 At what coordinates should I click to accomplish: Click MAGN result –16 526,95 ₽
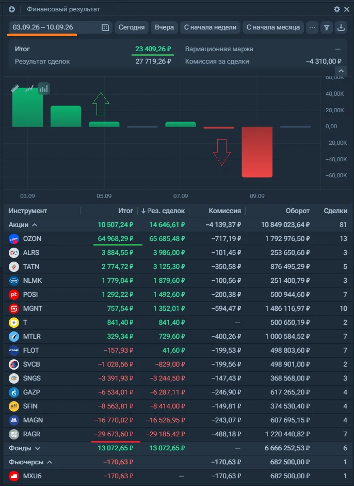(165, 420)
